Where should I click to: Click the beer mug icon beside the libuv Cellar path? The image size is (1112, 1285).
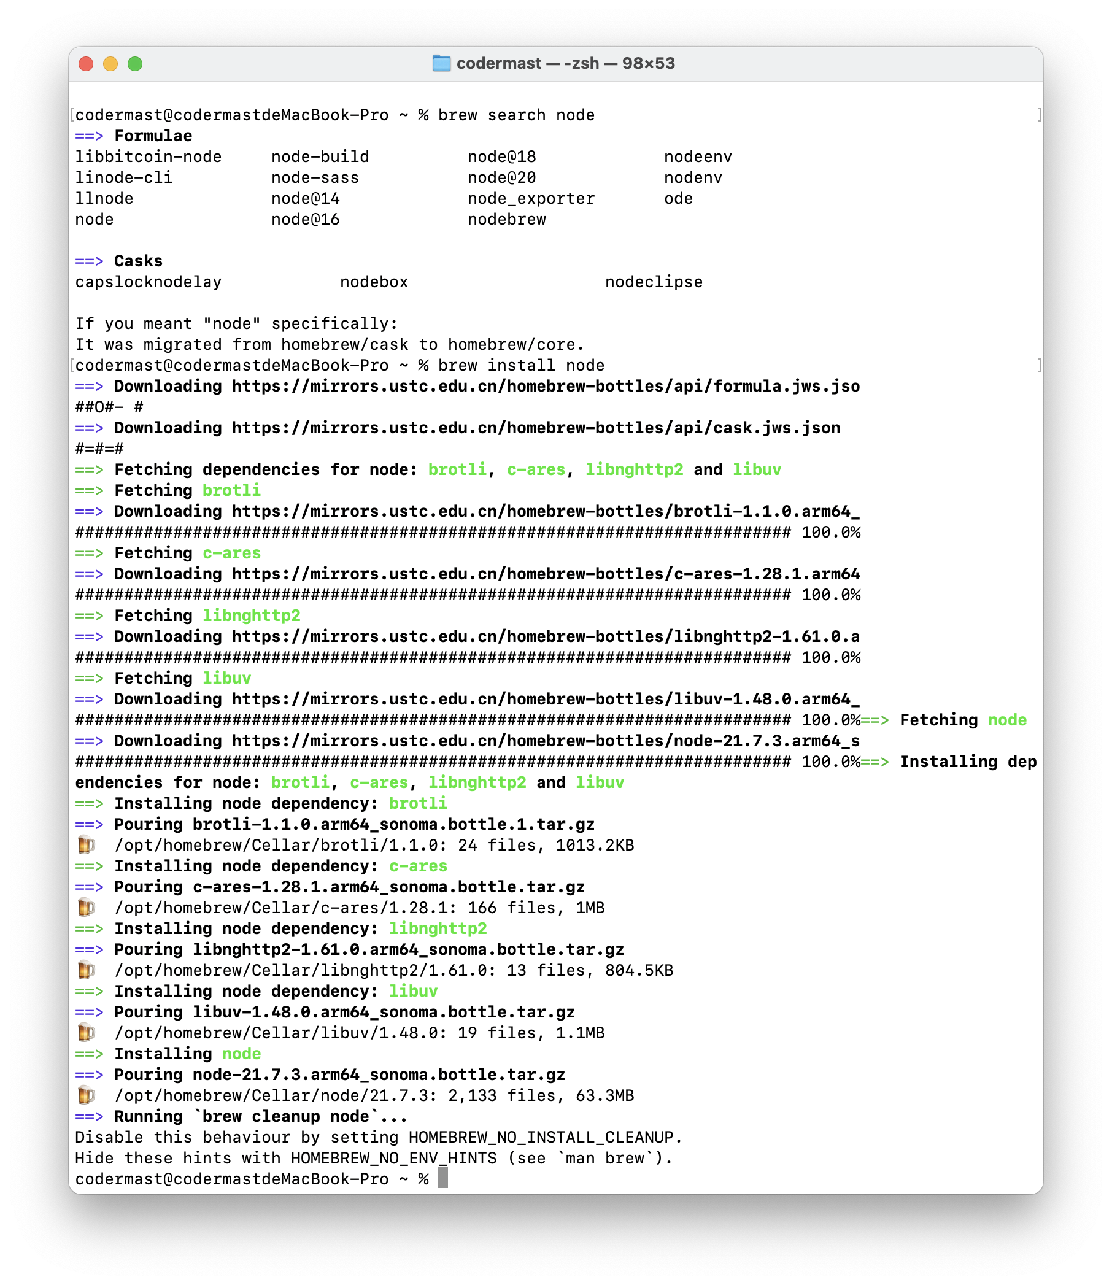click(x=87, y=1033)
